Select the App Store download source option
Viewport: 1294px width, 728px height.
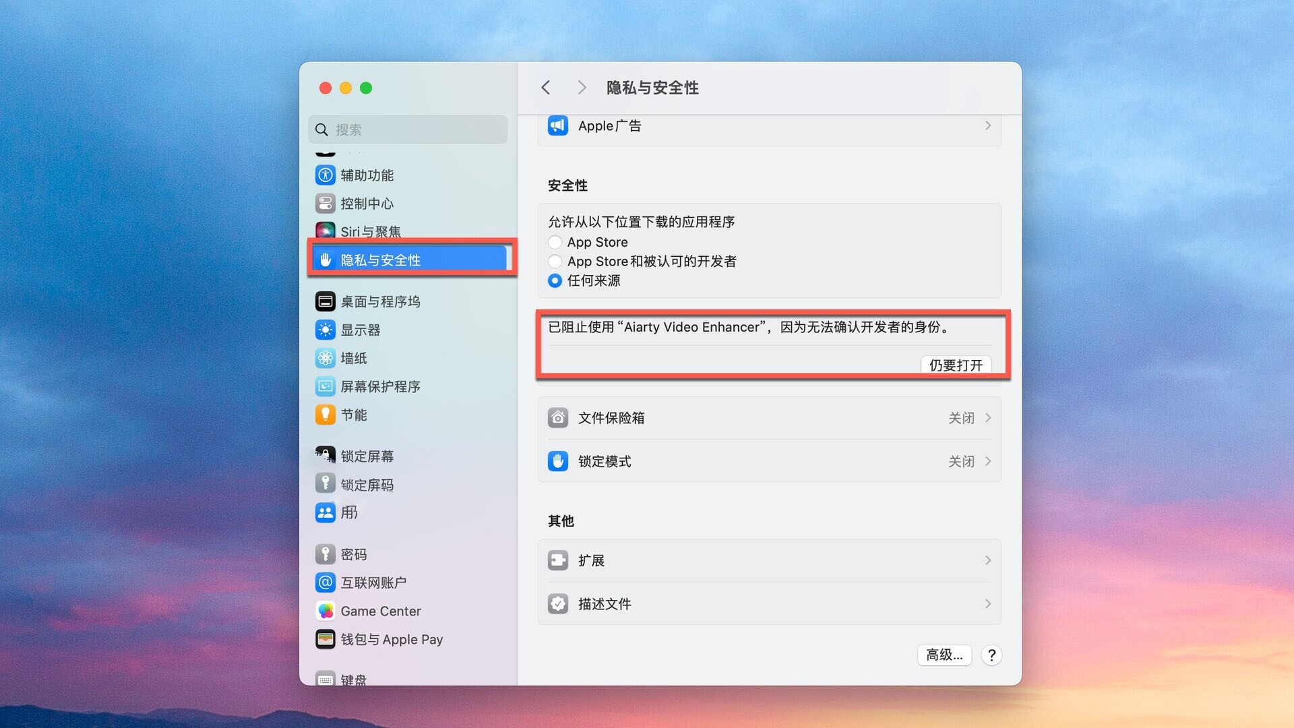(x=555, y=242)
